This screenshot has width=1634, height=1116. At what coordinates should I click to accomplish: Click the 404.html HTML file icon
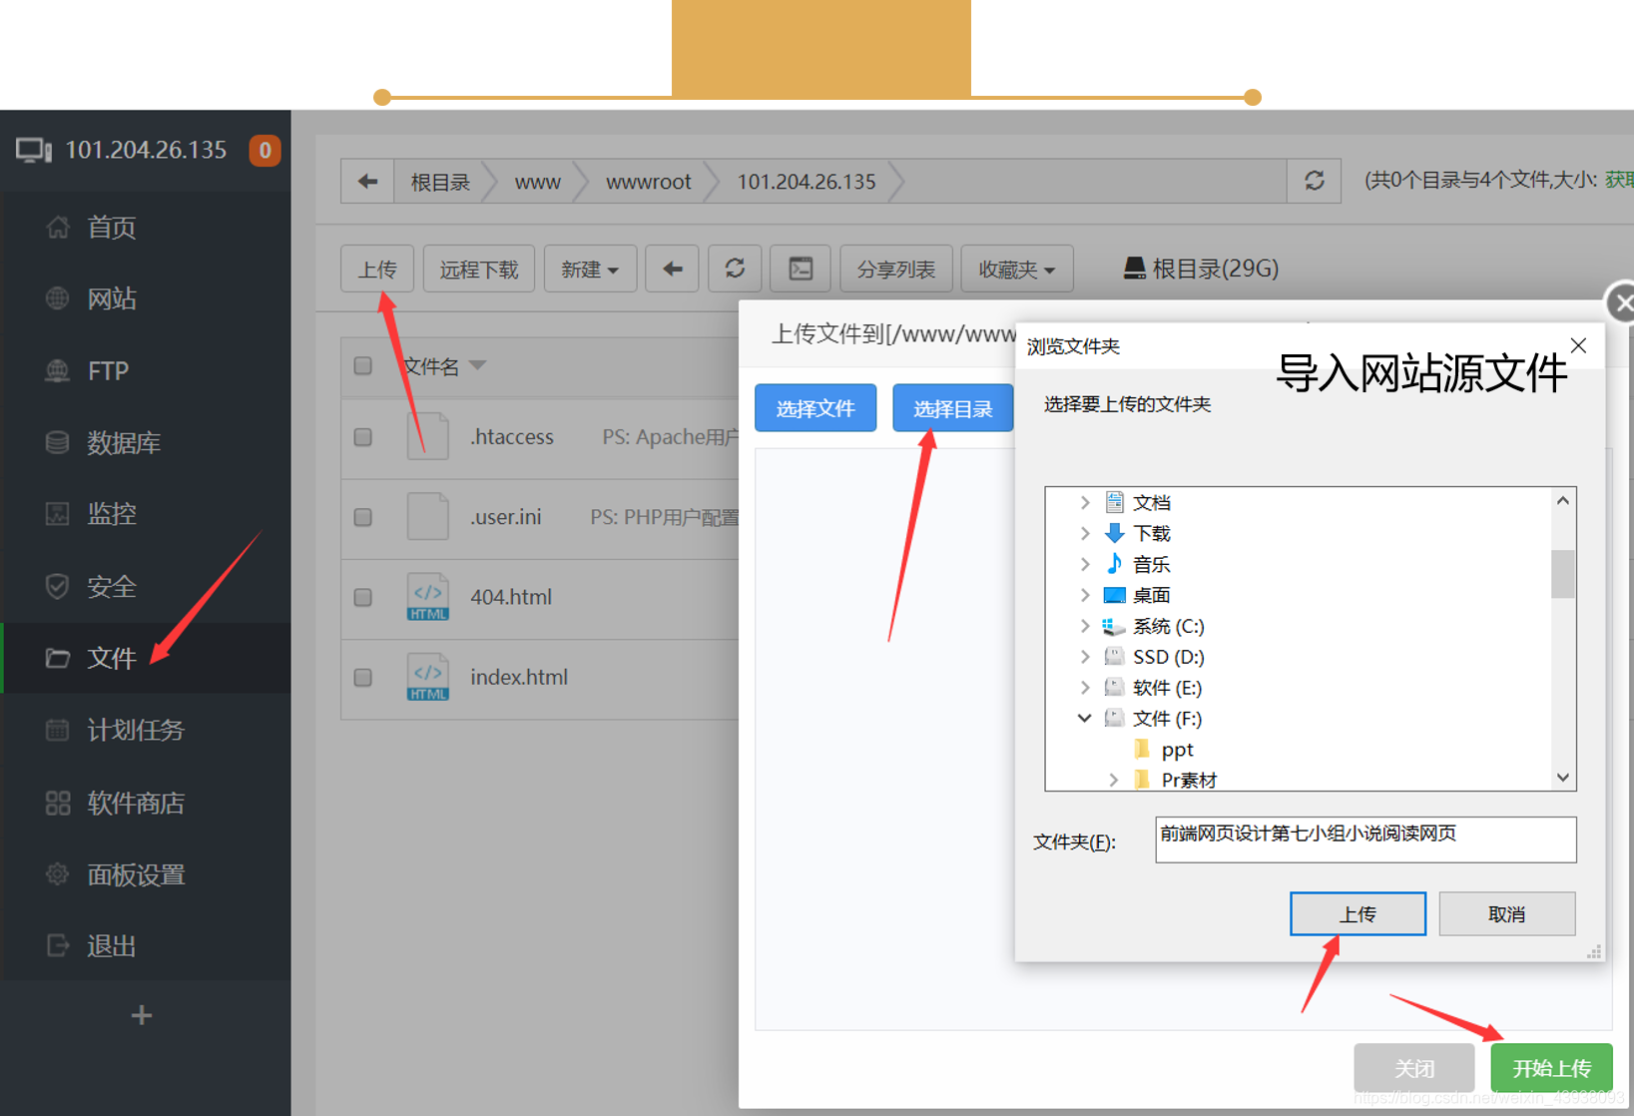point(427,596)
